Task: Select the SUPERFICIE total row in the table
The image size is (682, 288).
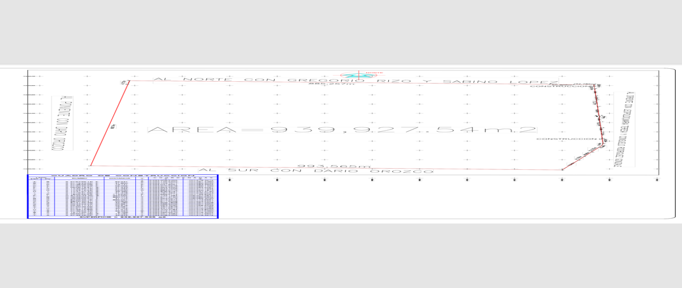Action: point(123,217)
